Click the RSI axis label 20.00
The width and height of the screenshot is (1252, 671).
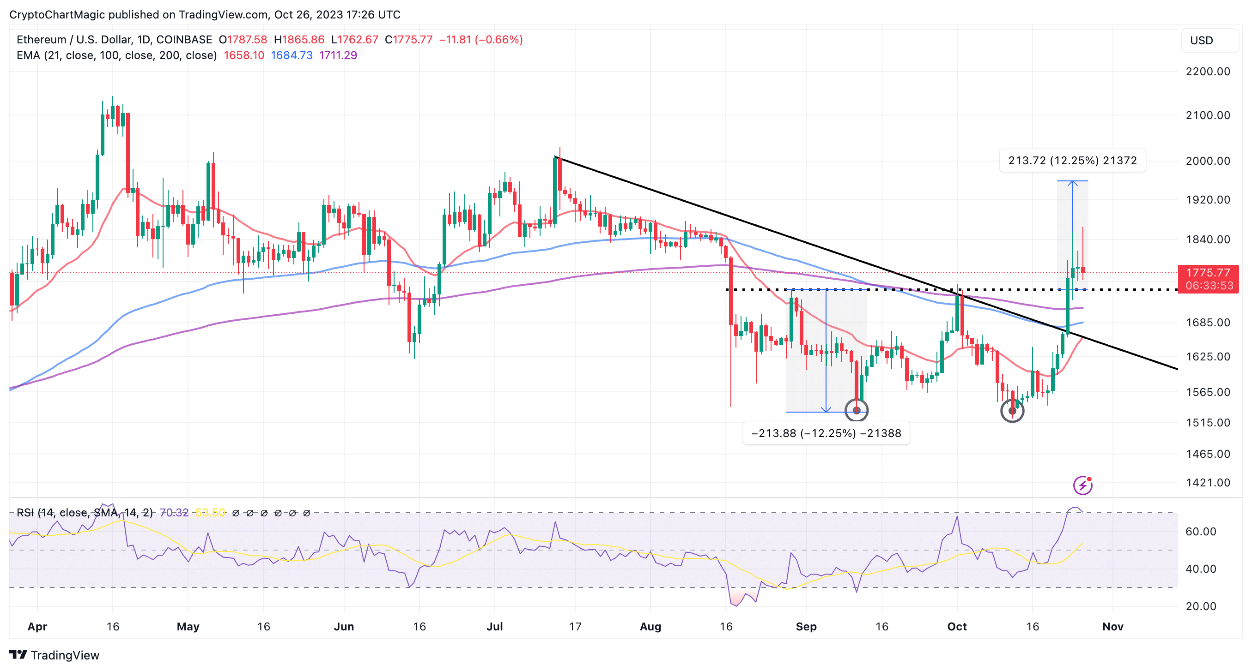[x=1200, y=606]
